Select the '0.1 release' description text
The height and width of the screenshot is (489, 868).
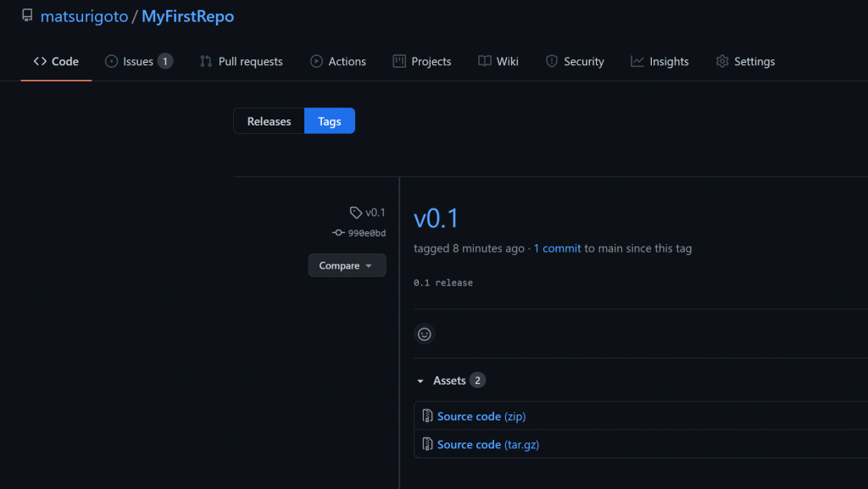[442, 283]
